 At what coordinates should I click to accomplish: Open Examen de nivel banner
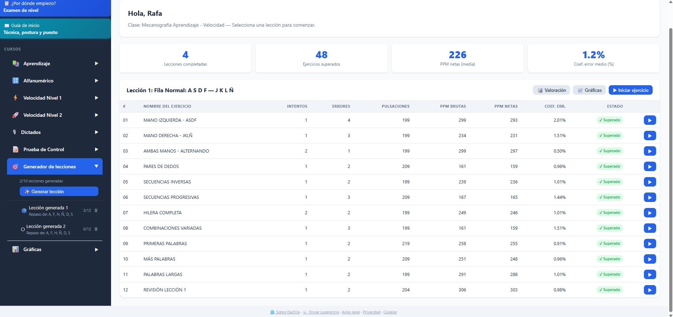(x=56, y=8)
